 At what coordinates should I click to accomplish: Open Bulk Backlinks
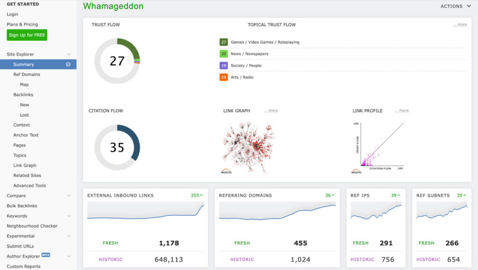(x=22, y=206)
